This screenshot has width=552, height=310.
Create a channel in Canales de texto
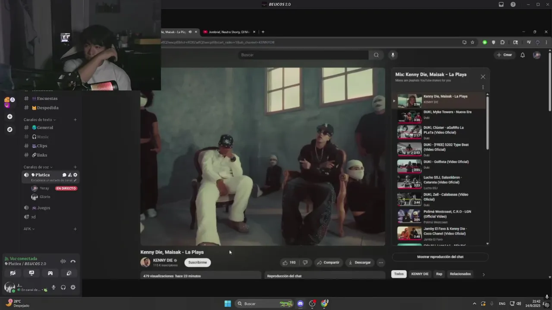pos(75,120)
